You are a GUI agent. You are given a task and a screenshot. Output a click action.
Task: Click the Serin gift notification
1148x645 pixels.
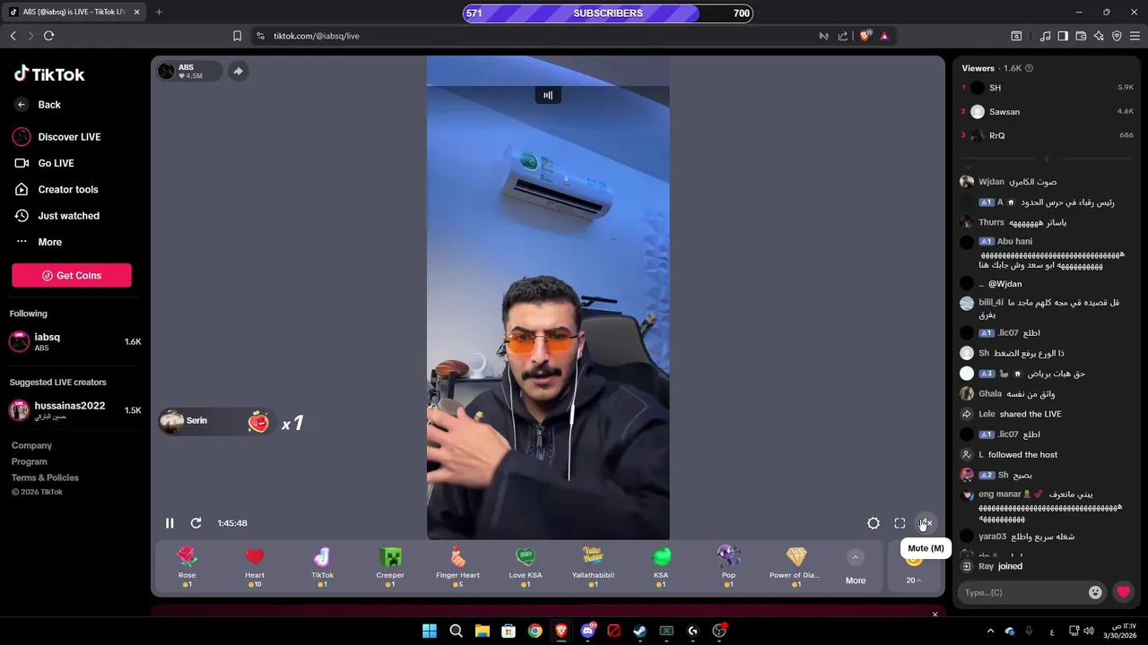click(217, 422)
